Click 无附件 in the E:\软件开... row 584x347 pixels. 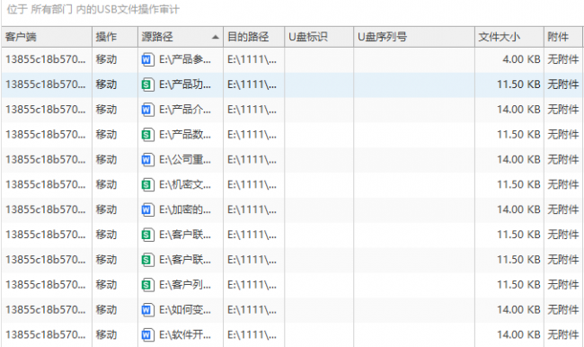coord(562,334)
